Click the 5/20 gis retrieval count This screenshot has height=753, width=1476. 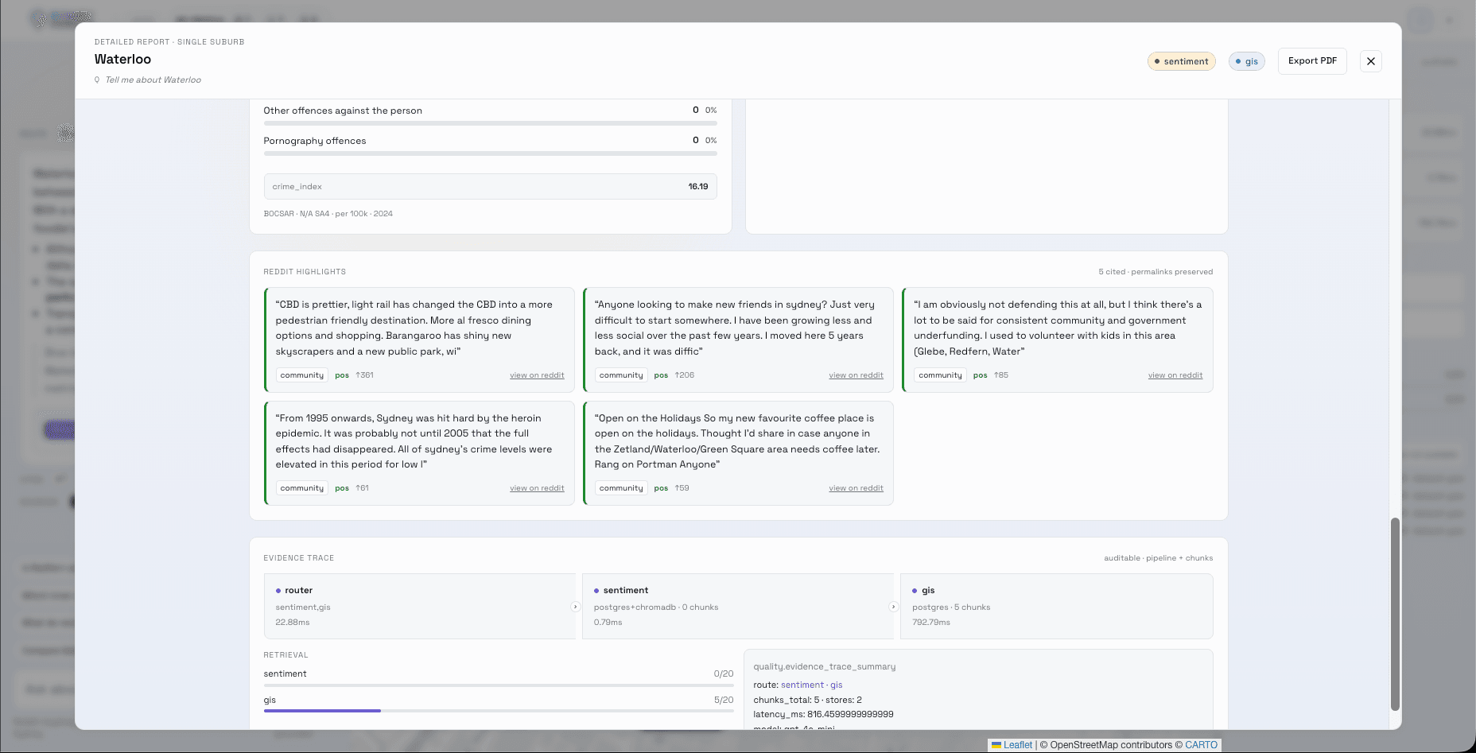pos(724,700)
